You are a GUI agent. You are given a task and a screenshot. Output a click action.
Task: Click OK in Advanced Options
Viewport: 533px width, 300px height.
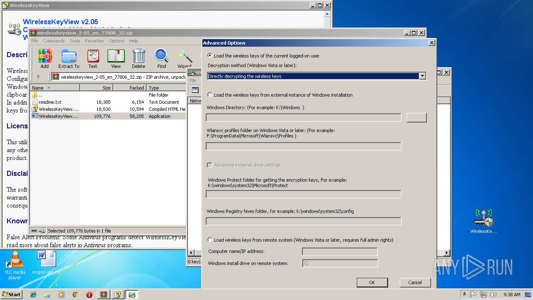[372, 282]
